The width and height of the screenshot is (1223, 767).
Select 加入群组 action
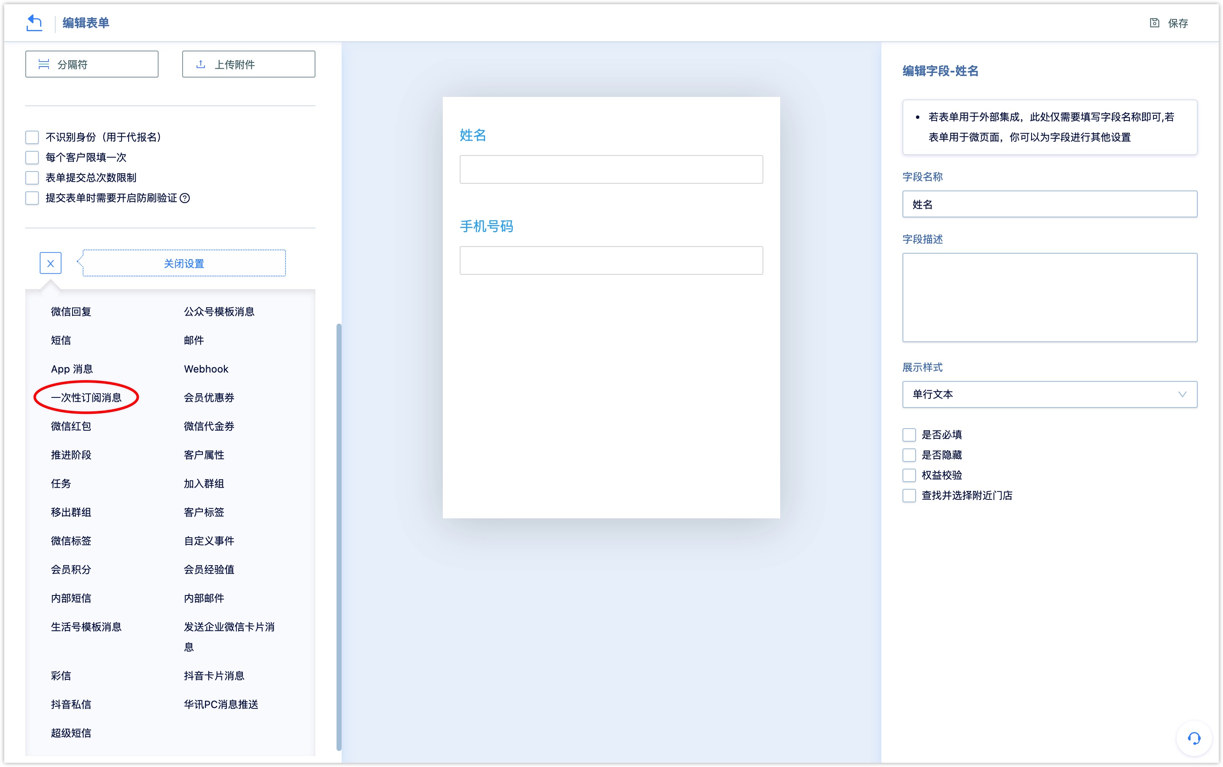[x=204, y=483]
